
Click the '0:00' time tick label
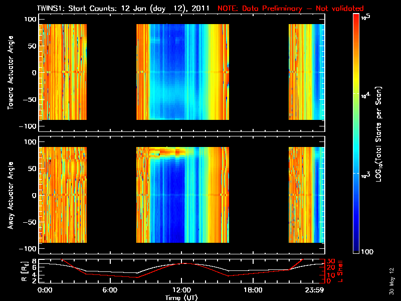45,290
